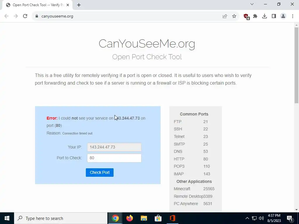
Task: Pick port 3389 in the Remote Desktop row
Action: point(208,196)
